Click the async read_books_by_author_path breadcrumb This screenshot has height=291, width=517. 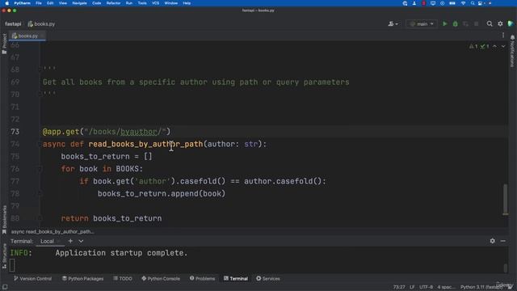pyautogui.click(x=53, y=232)
